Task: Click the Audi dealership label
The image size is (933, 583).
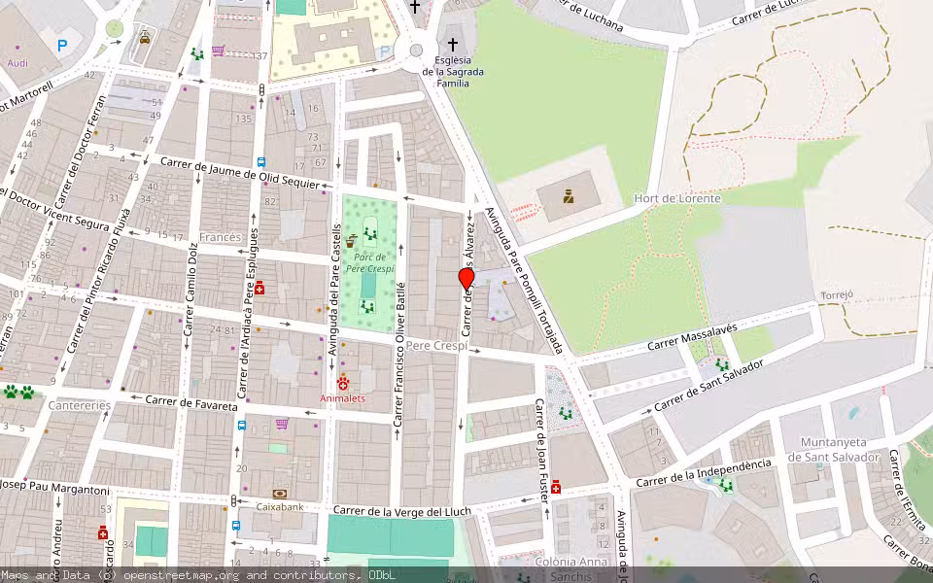Action: (17, 62)
